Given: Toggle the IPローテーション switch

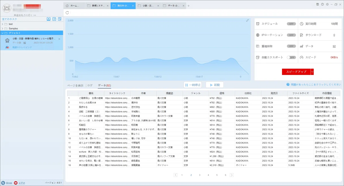Looking at the screenshot, I should pos(291,35).
